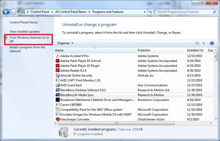Image resolution: width=220 pixels, height=141 pixels.
Task: Open the Organize dropdown menu
Action: [x=65, y=43]
